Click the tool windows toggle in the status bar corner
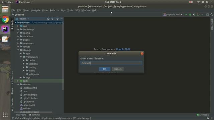 click(13, 118)
